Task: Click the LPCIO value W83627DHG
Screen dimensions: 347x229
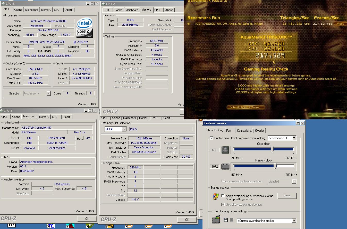Action: pos(57,148)
